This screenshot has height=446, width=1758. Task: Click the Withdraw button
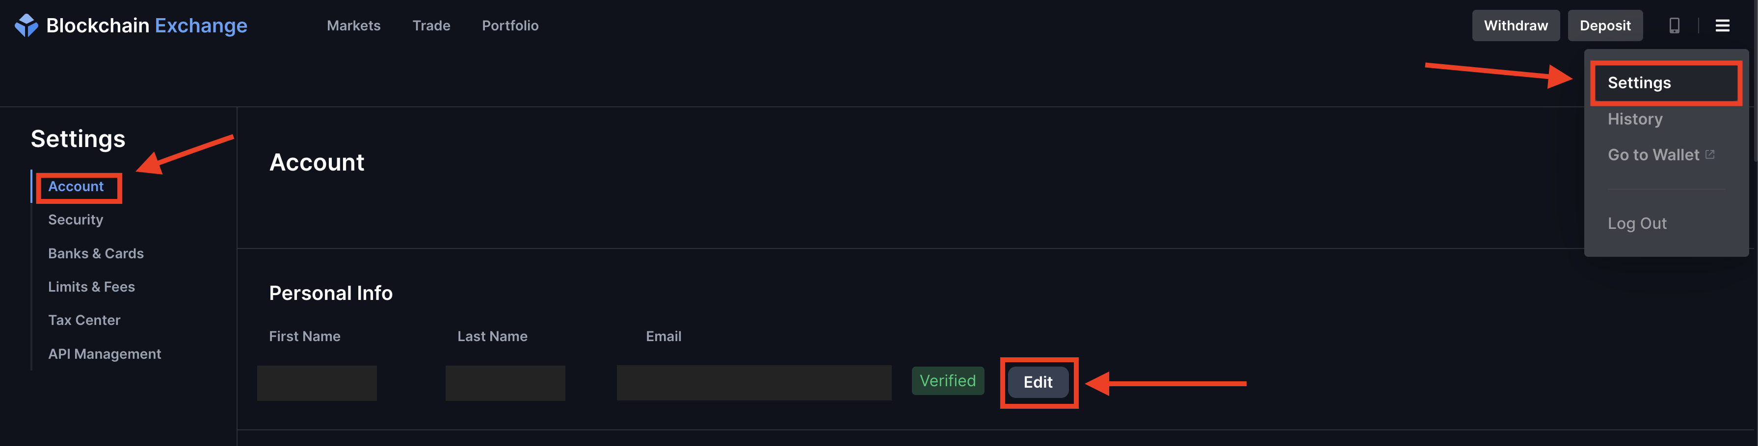coord(1516,25)
